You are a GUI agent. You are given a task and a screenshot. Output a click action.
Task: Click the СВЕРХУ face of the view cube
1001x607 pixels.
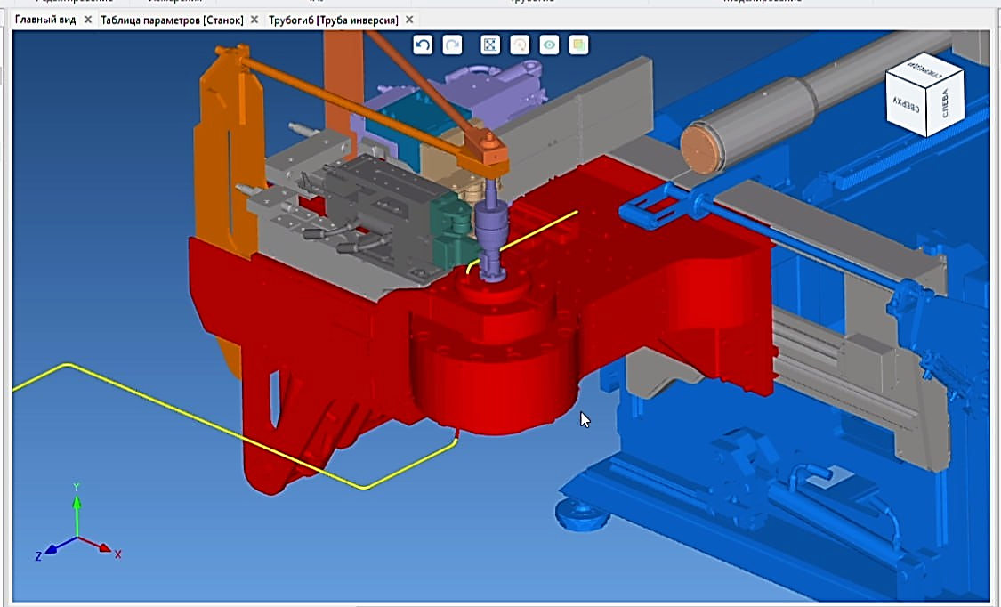907,103
